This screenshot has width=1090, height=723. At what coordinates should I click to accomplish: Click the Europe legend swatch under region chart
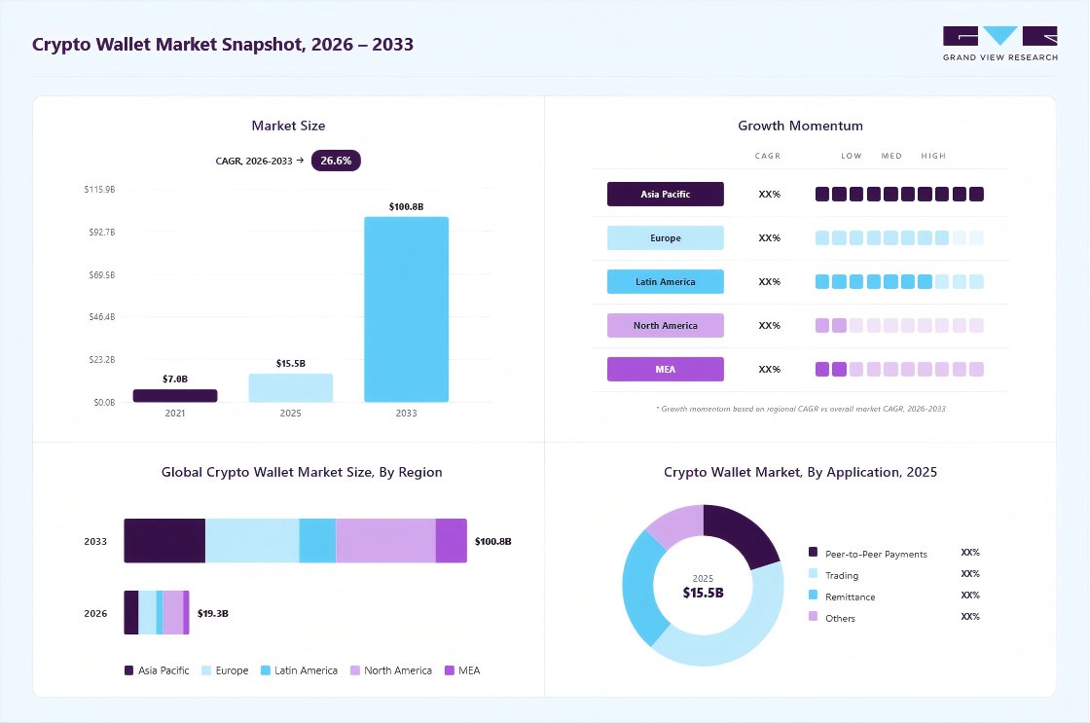coord(205,670)
